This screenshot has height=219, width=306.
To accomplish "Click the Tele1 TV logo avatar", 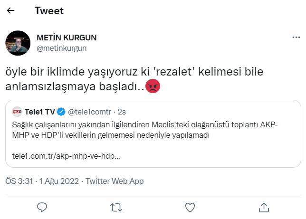I will (17, 112).
